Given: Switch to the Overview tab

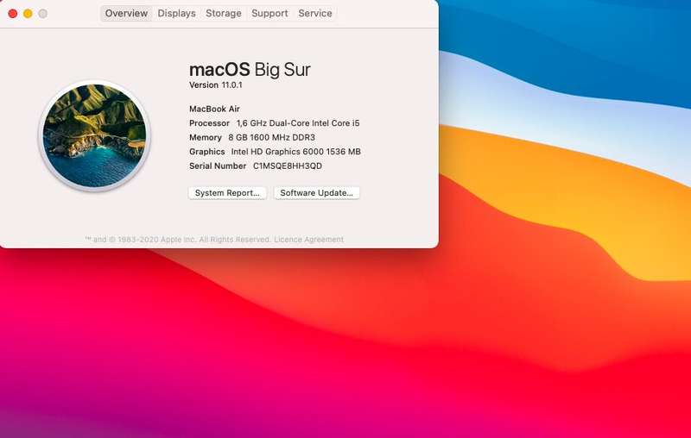Looking at the screenshot, I should pos(126,13).
